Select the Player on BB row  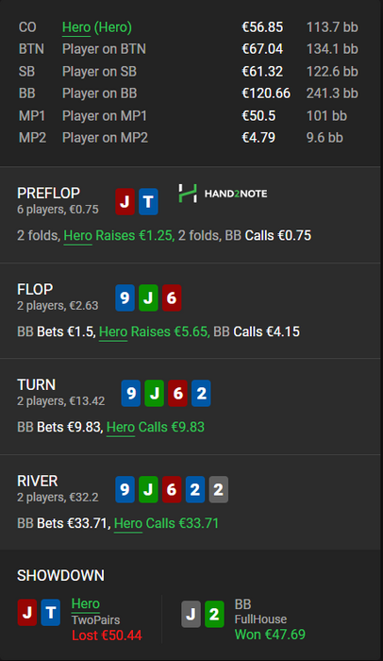point(189,93)
